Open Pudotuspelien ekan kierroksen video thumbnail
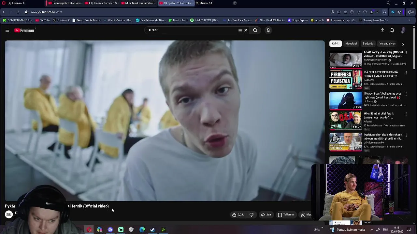 (346, 142)
